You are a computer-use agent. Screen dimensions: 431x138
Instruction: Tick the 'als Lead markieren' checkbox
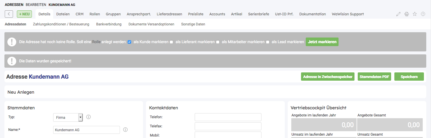pos(268,42)
